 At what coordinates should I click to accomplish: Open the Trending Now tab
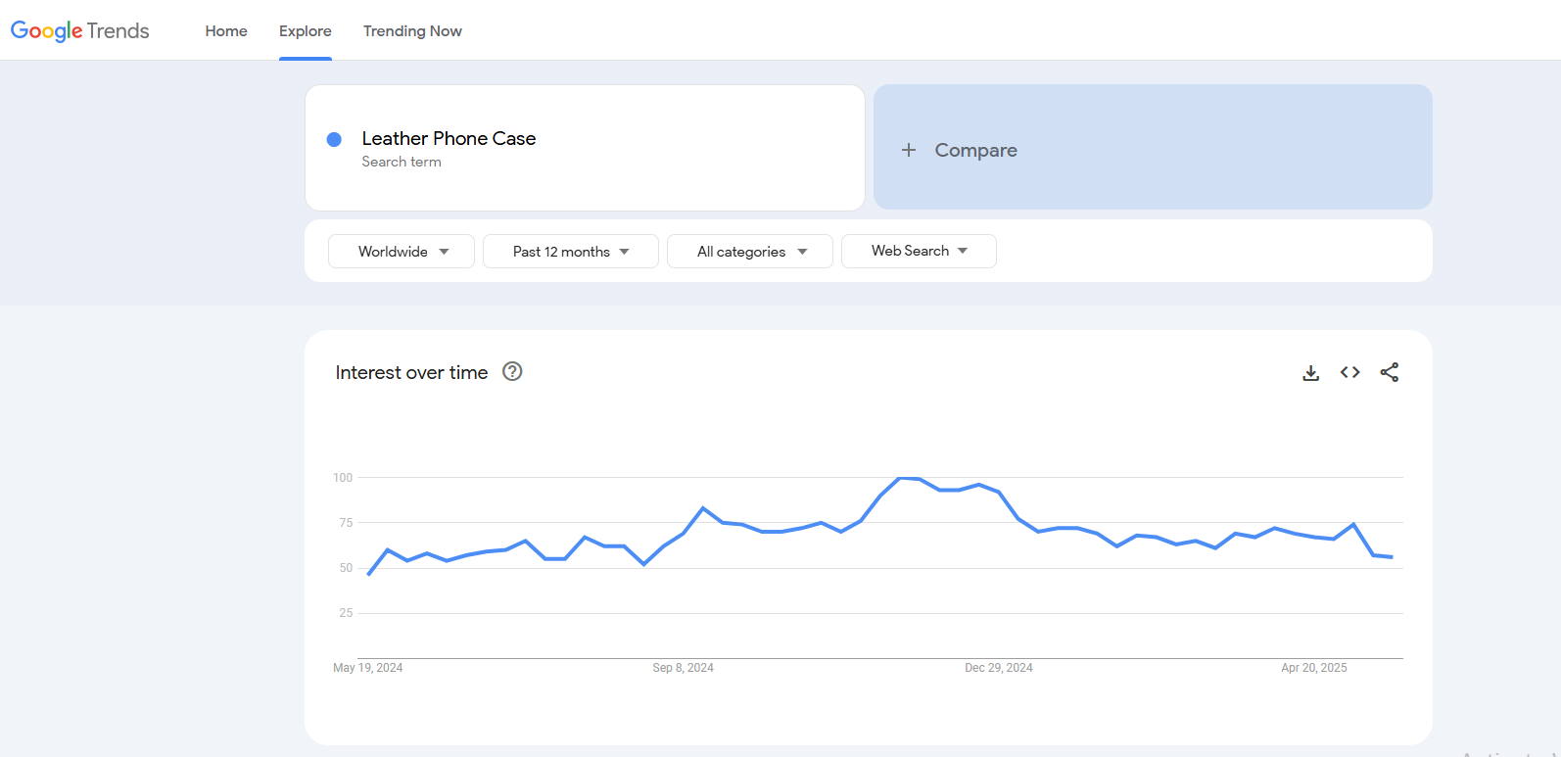[x=412, y=31]
